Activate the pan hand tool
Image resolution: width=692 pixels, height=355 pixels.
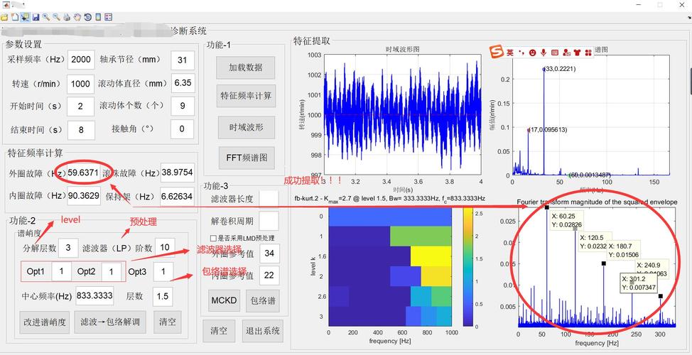(77, 17)
